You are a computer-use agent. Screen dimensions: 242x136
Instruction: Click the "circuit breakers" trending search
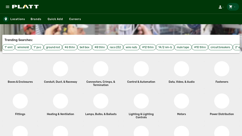[220, 47]
